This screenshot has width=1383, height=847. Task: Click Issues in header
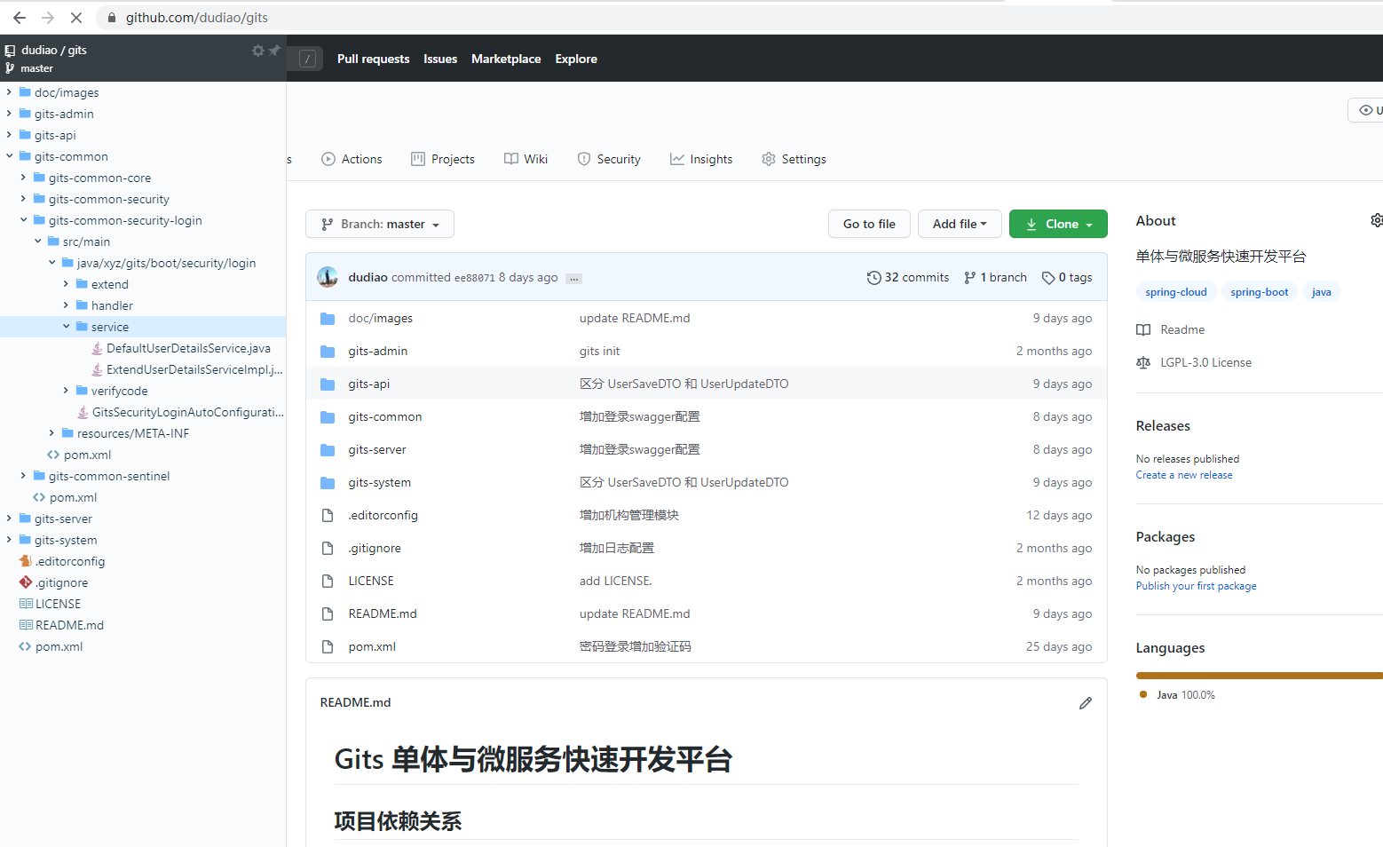tap(440, 59)
